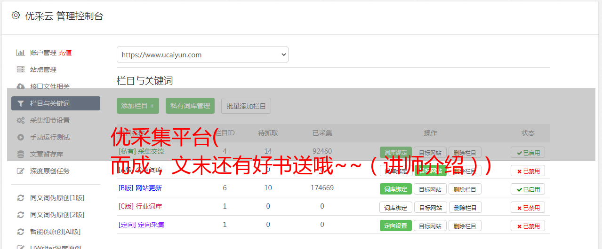Click the refresh icon for 同义词伪原创[2版]

point(20,215)
